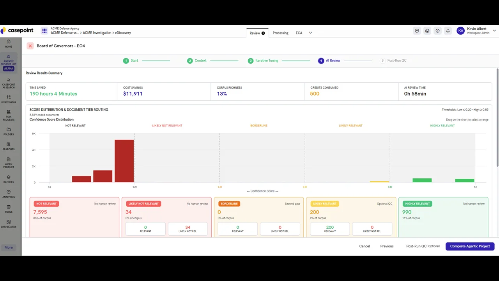
Task: Open Analytics in the sidebar
Action: tap(9, 194)
